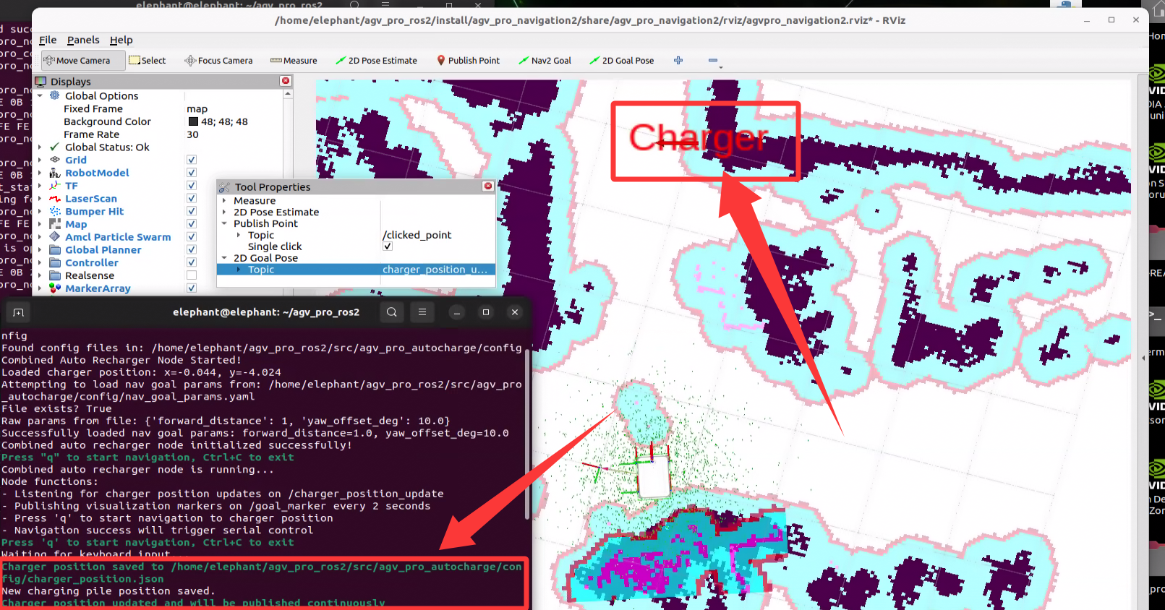Click the RobotModel display icon

pyautogui.click(x=55, y=173)
